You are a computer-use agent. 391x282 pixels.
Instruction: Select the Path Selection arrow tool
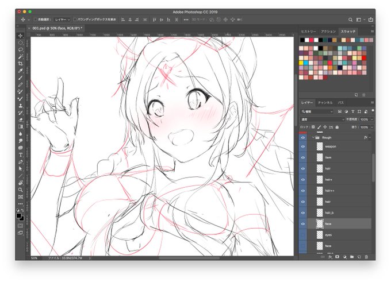[21, 169]
